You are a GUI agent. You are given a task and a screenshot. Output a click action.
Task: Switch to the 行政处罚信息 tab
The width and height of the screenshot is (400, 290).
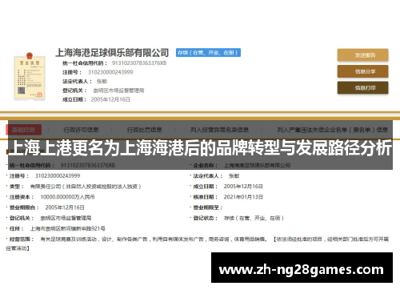pyautogui.click(x=144, y=130)
